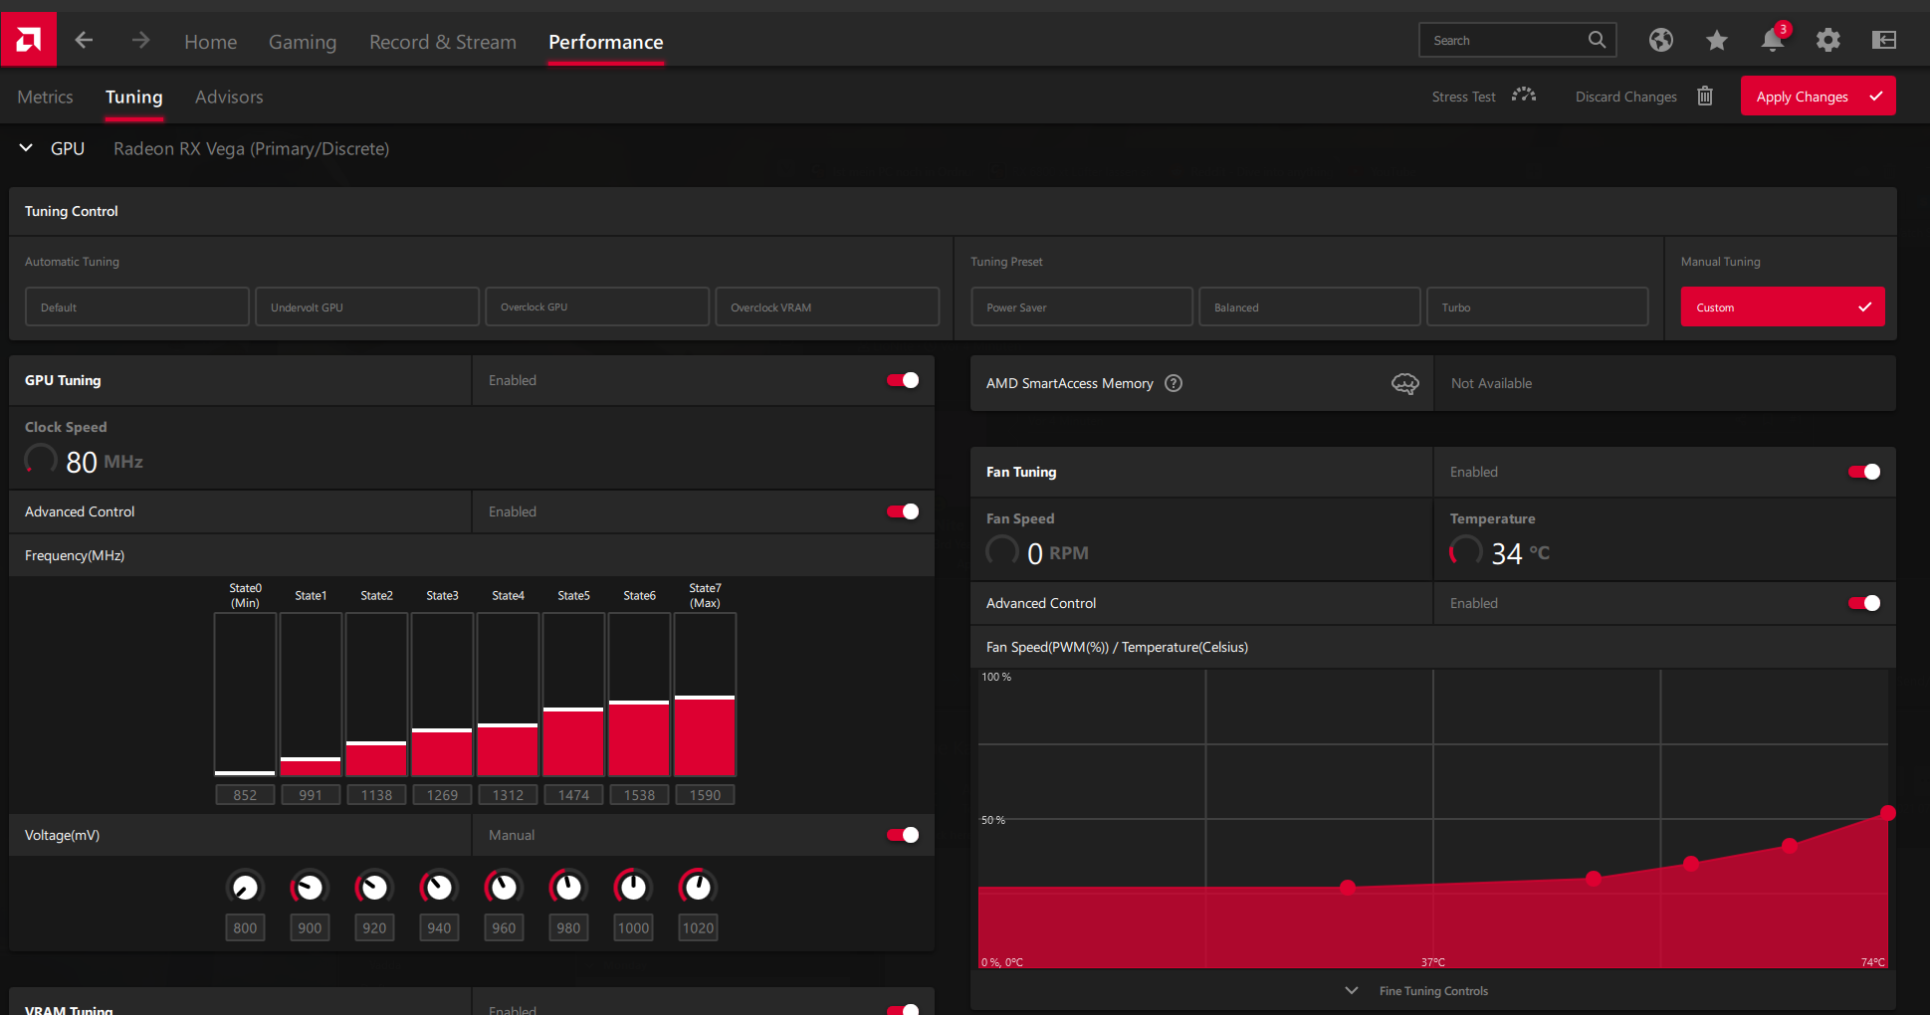Select Turbo tuning preset
The width and height of the screenshot is (1930, 1015).
(1538, 306)
